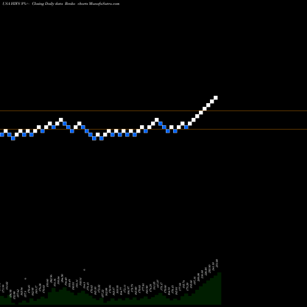The height and width of the screenshot is (307, 307).
Task: Select the topmost white Renko brick
Action: (x=216, y=98)
